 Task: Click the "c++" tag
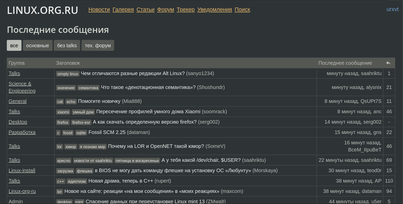[x=61, y=181]
